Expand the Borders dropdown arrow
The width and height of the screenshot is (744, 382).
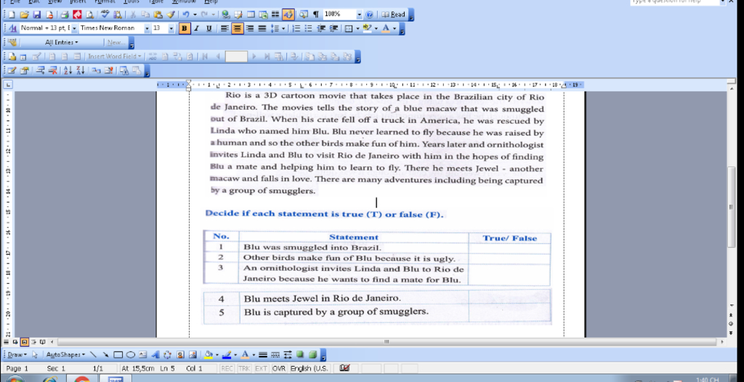click(357, 28)
